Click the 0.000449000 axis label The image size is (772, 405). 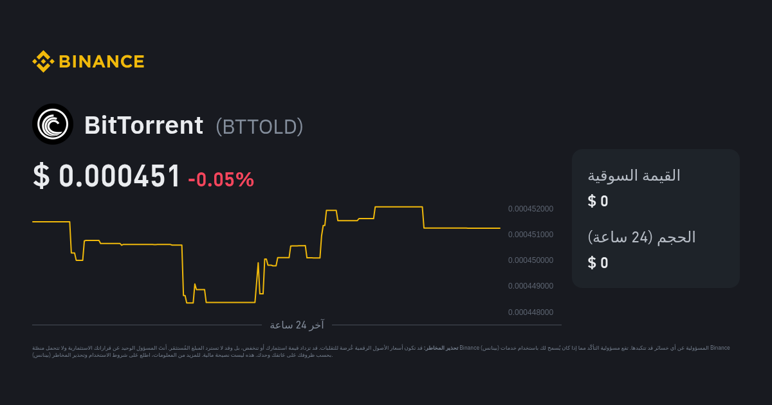coord(530,286)
